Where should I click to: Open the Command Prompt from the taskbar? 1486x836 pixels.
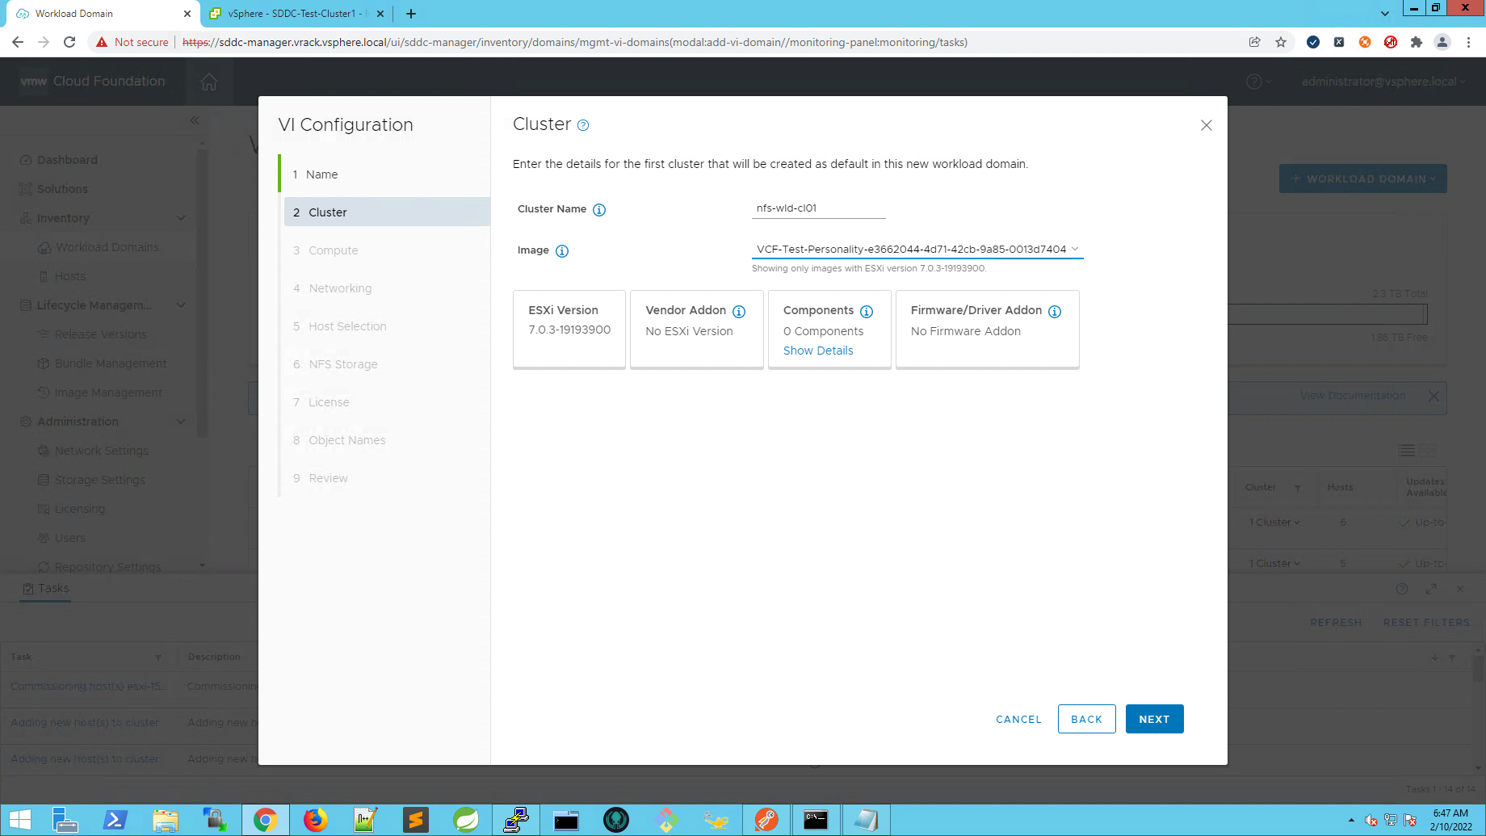tap(816, 820)
